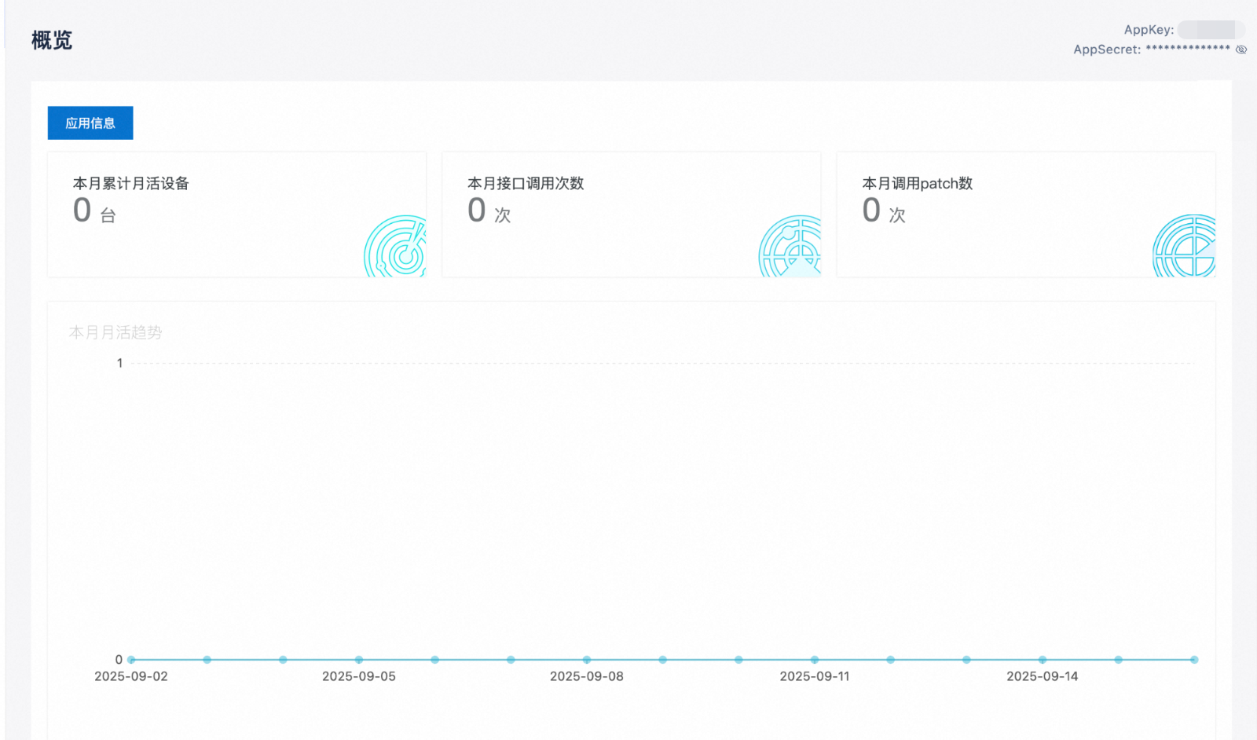This screenshot has width=1257, height=740.
Task: Click the x-axis label 2025-09-02
Action: (x=131, y=676)
